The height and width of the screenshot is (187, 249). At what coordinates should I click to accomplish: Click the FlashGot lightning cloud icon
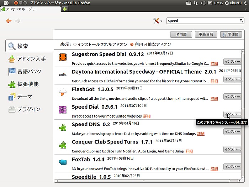63,92
